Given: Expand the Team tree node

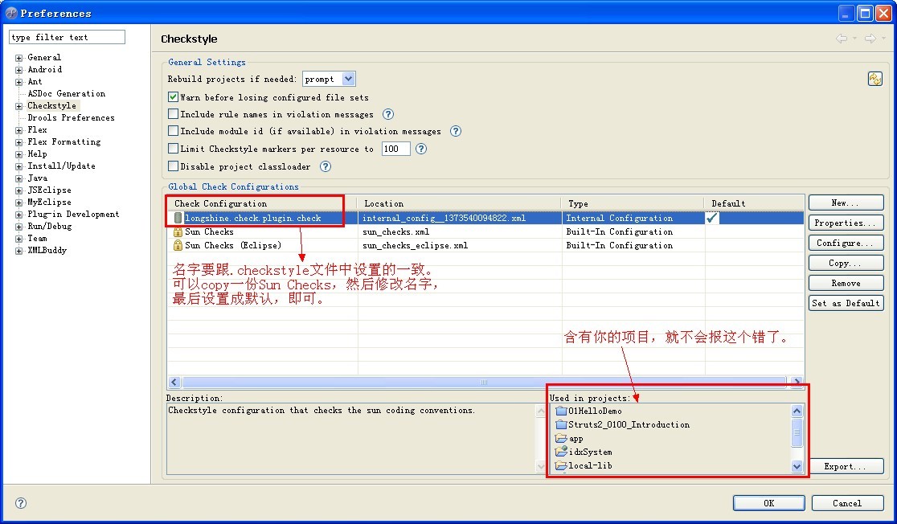Looking at the screenshot, I should click(x=18, y=239).
